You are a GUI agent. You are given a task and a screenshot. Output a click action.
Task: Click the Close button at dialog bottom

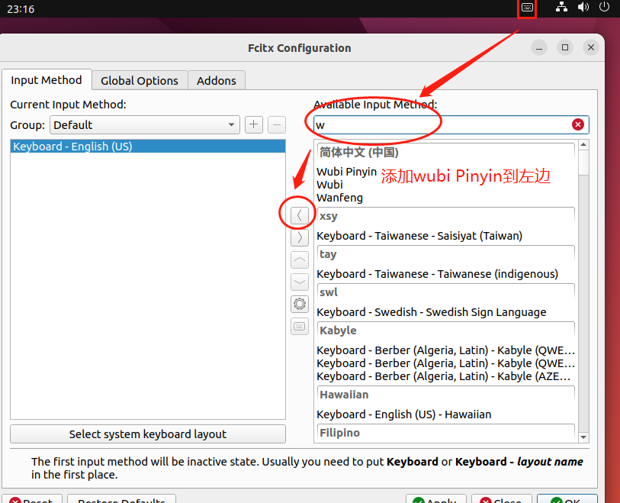(x=502, y=499)
